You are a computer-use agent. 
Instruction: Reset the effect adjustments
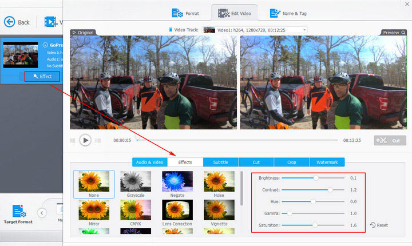tap(379, 225)
